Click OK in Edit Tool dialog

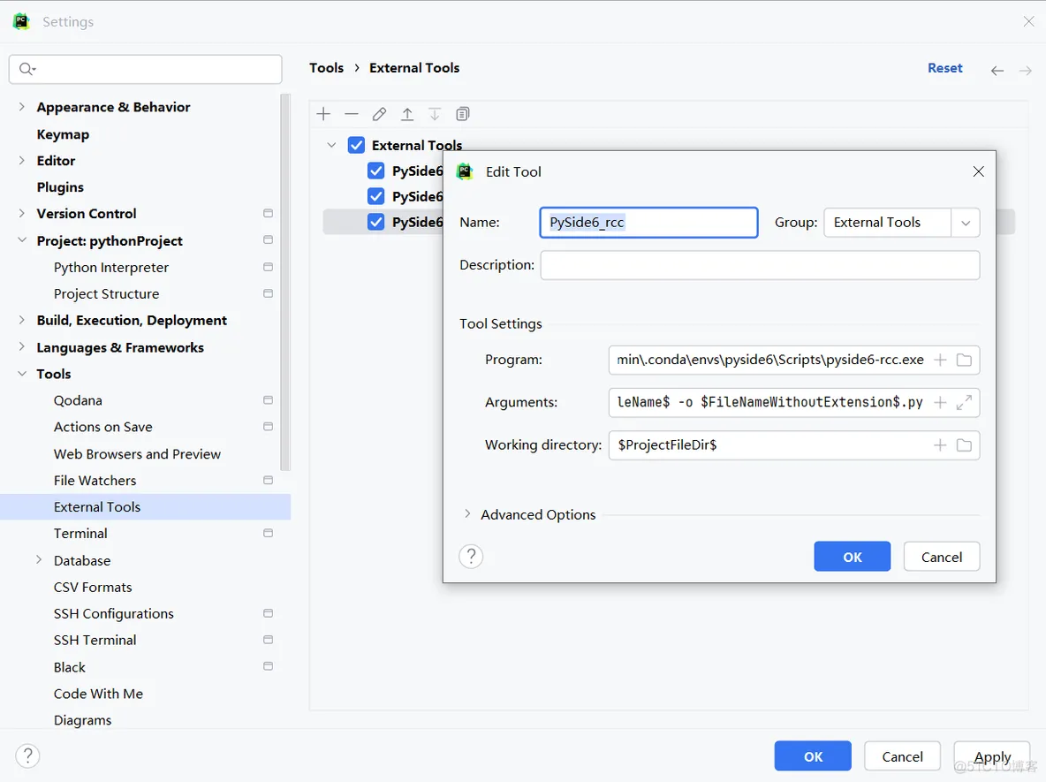(852, 557)
